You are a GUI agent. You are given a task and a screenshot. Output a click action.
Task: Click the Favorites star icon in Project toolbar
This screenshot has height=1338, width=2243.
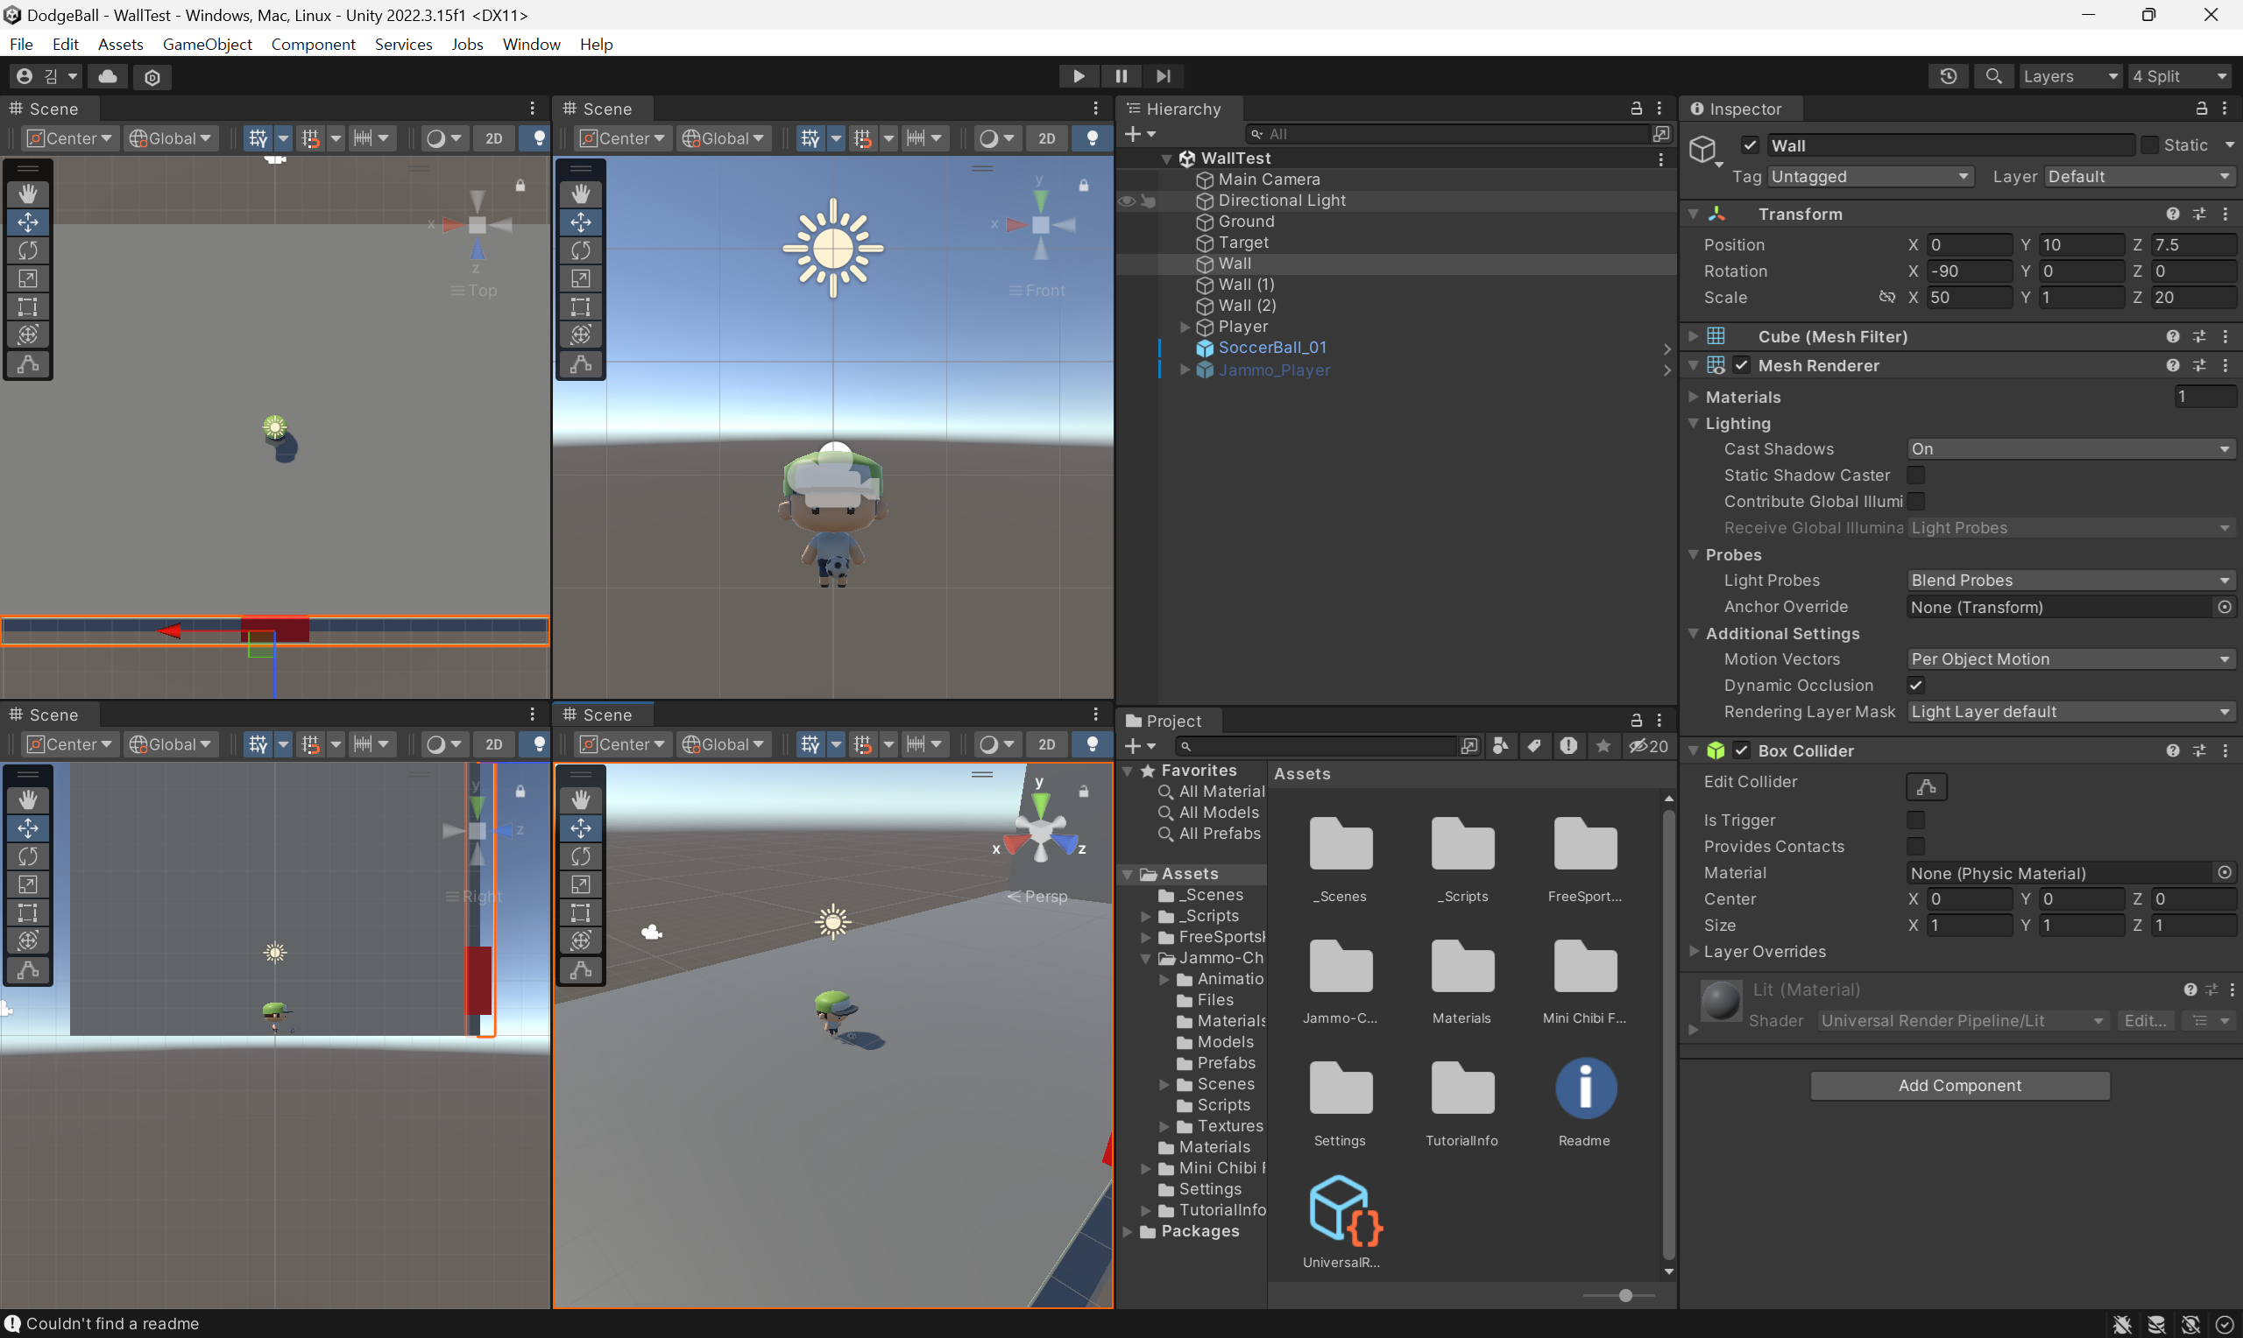(x=1603, y=746)
